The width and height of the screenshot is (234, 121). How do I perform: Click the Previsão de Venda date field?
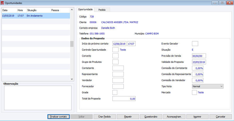click(199, 56)
